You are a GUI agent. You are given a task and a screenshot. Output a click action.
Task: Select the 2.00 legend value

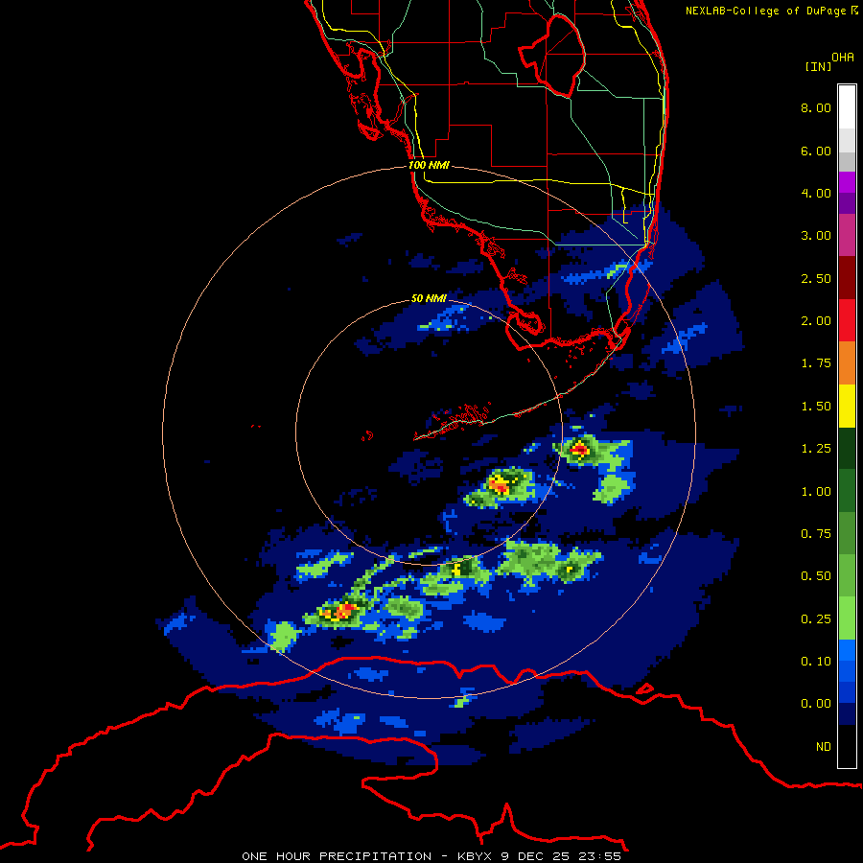(816, 321)
